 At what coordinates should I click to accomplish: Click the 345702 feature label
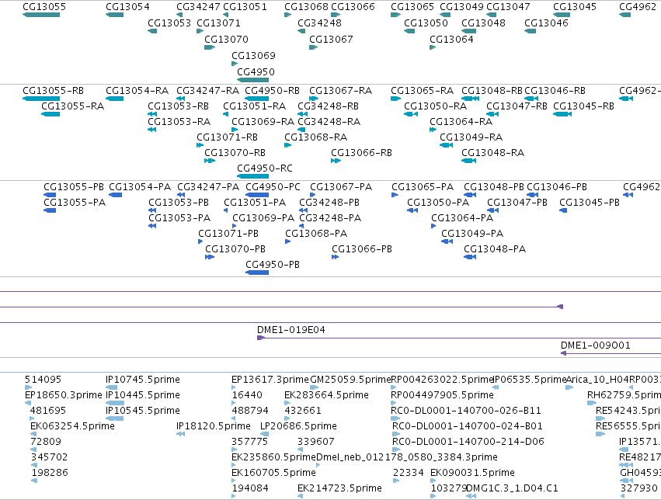click(x=49, y=457)
